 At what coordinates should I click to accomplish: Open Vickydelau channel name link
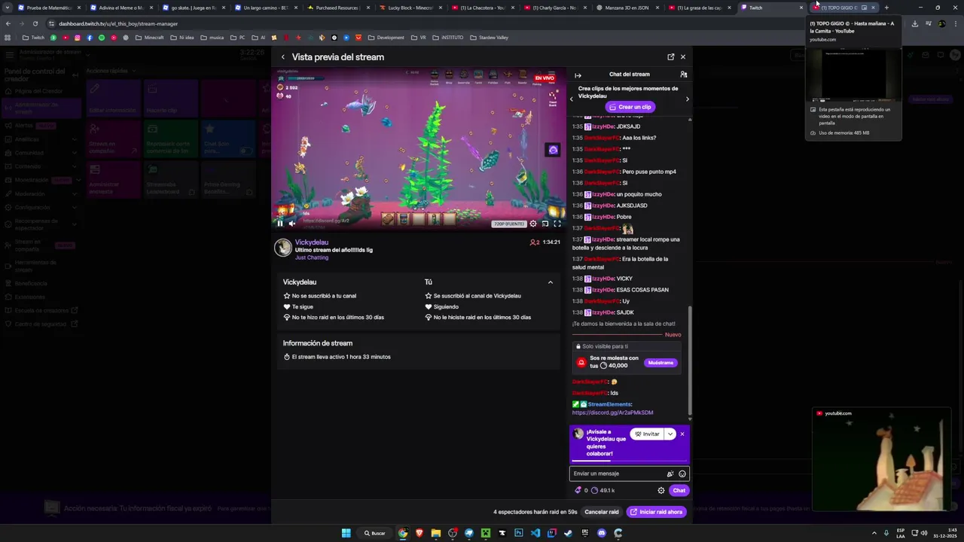312,242
